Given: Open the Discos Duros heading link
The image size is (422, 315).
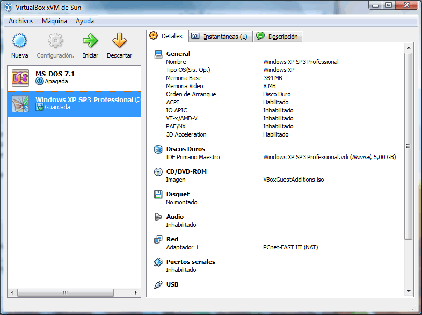Looking at the screenshot, I should 186,149.
